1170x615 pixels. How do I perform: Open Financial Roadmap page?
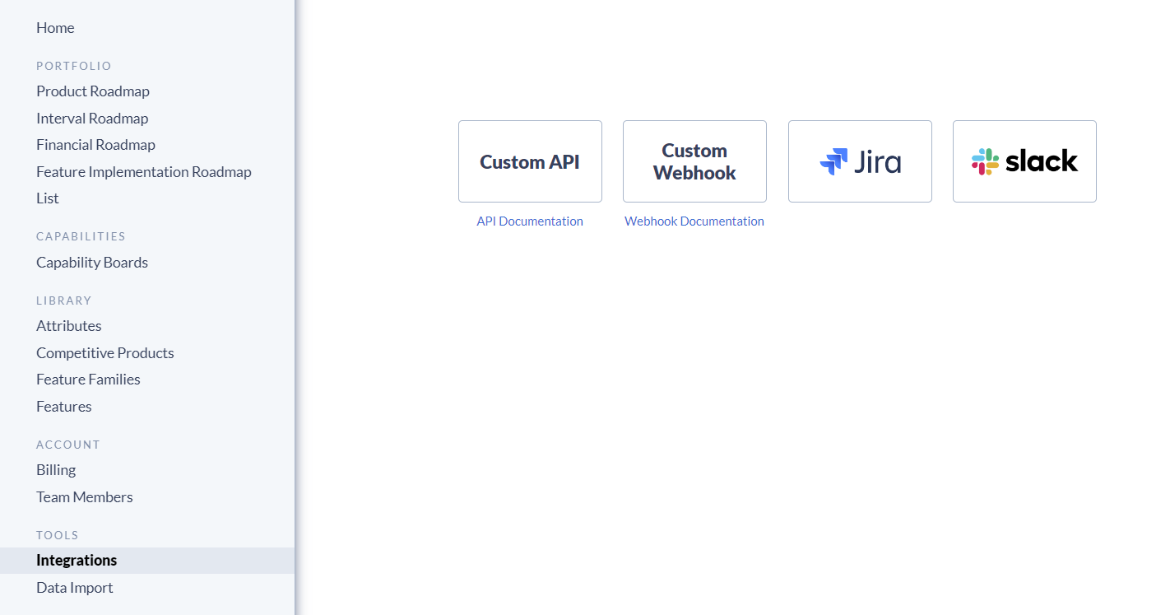pos(95,145)
